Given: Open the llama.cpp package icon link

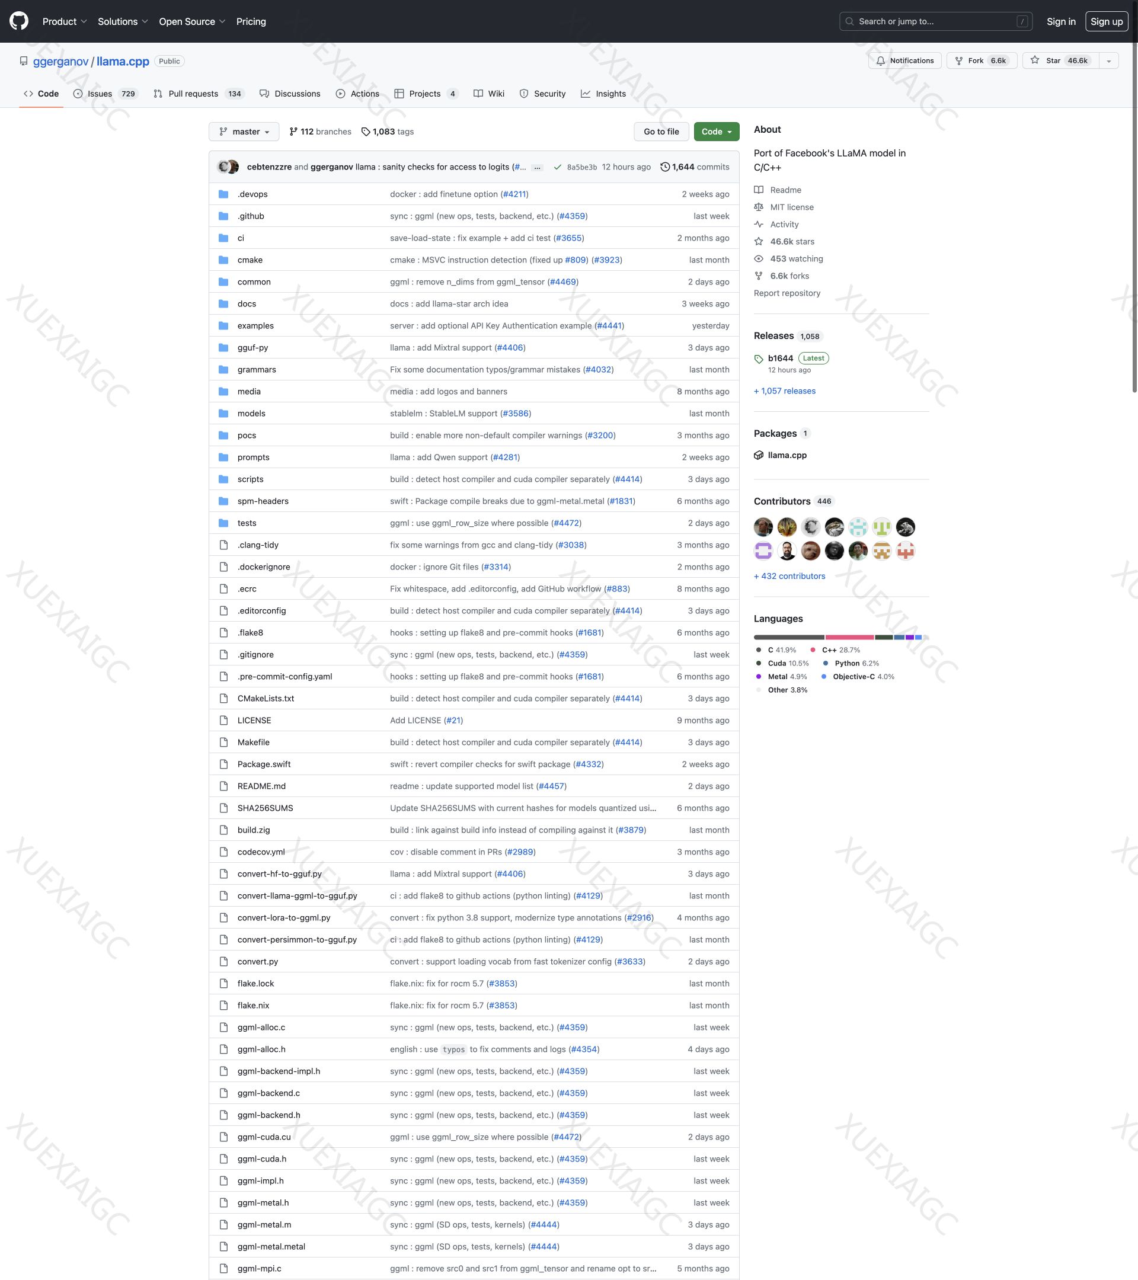Looking at the screenshot, I should pos(759,455).
